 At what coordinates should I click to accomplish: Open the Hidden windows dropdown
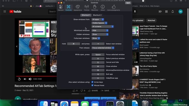100,34
